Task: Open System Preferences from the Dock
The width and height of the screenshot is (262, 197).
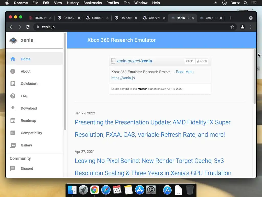Action: click(151, 190)
